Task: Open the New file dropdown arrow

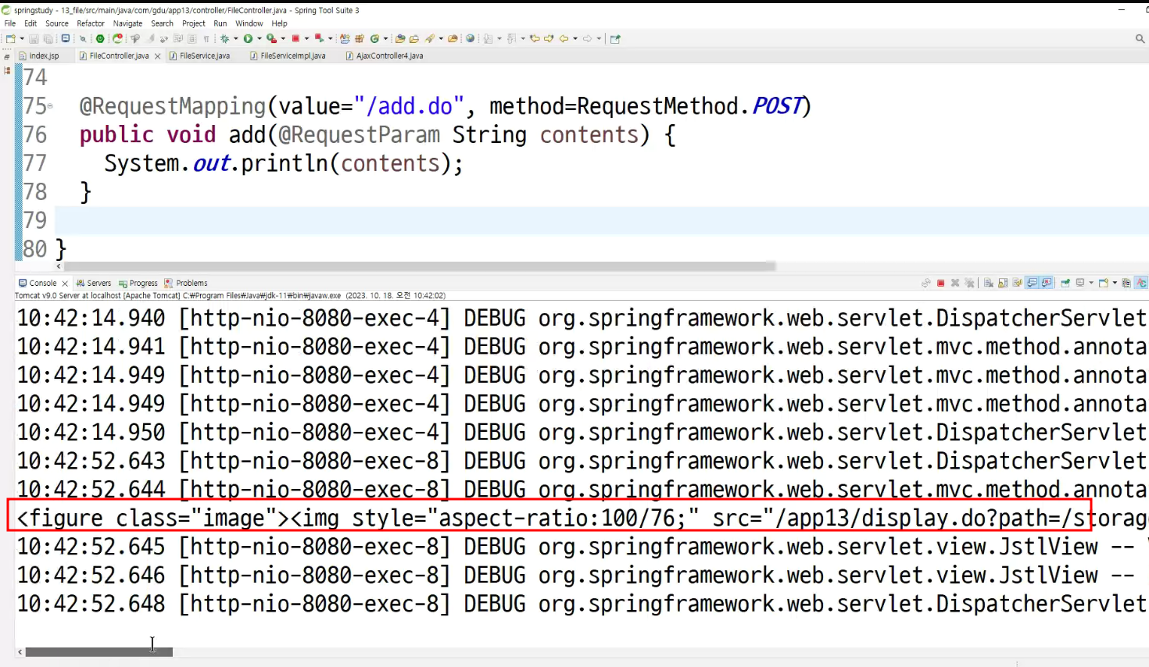Action: pos(21,38)
